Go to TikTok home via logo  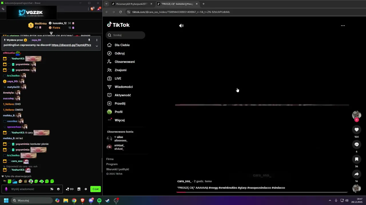(118, 25)
